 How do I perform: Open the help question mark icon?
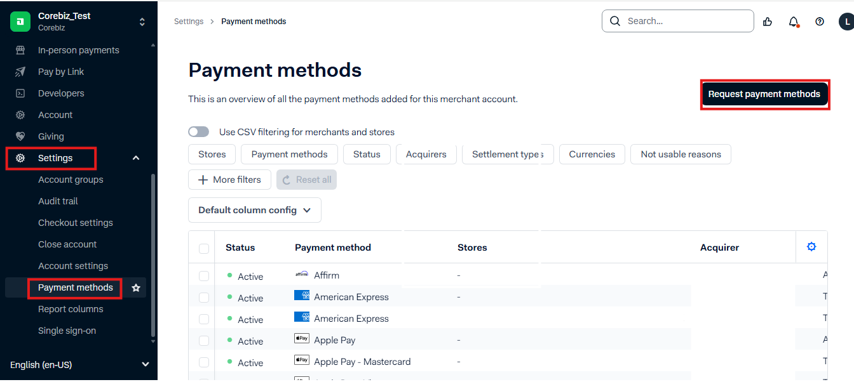pyautogui.click(x=820, y=22)
